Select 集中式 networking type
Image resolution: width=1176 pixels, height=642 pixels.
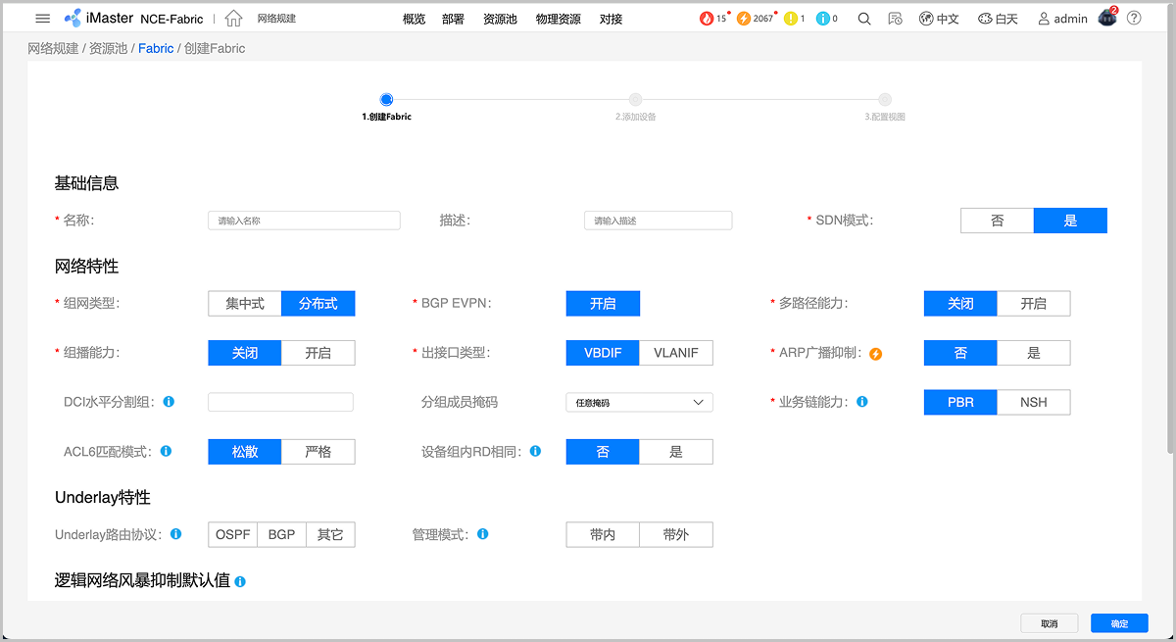tap(245, 304)
